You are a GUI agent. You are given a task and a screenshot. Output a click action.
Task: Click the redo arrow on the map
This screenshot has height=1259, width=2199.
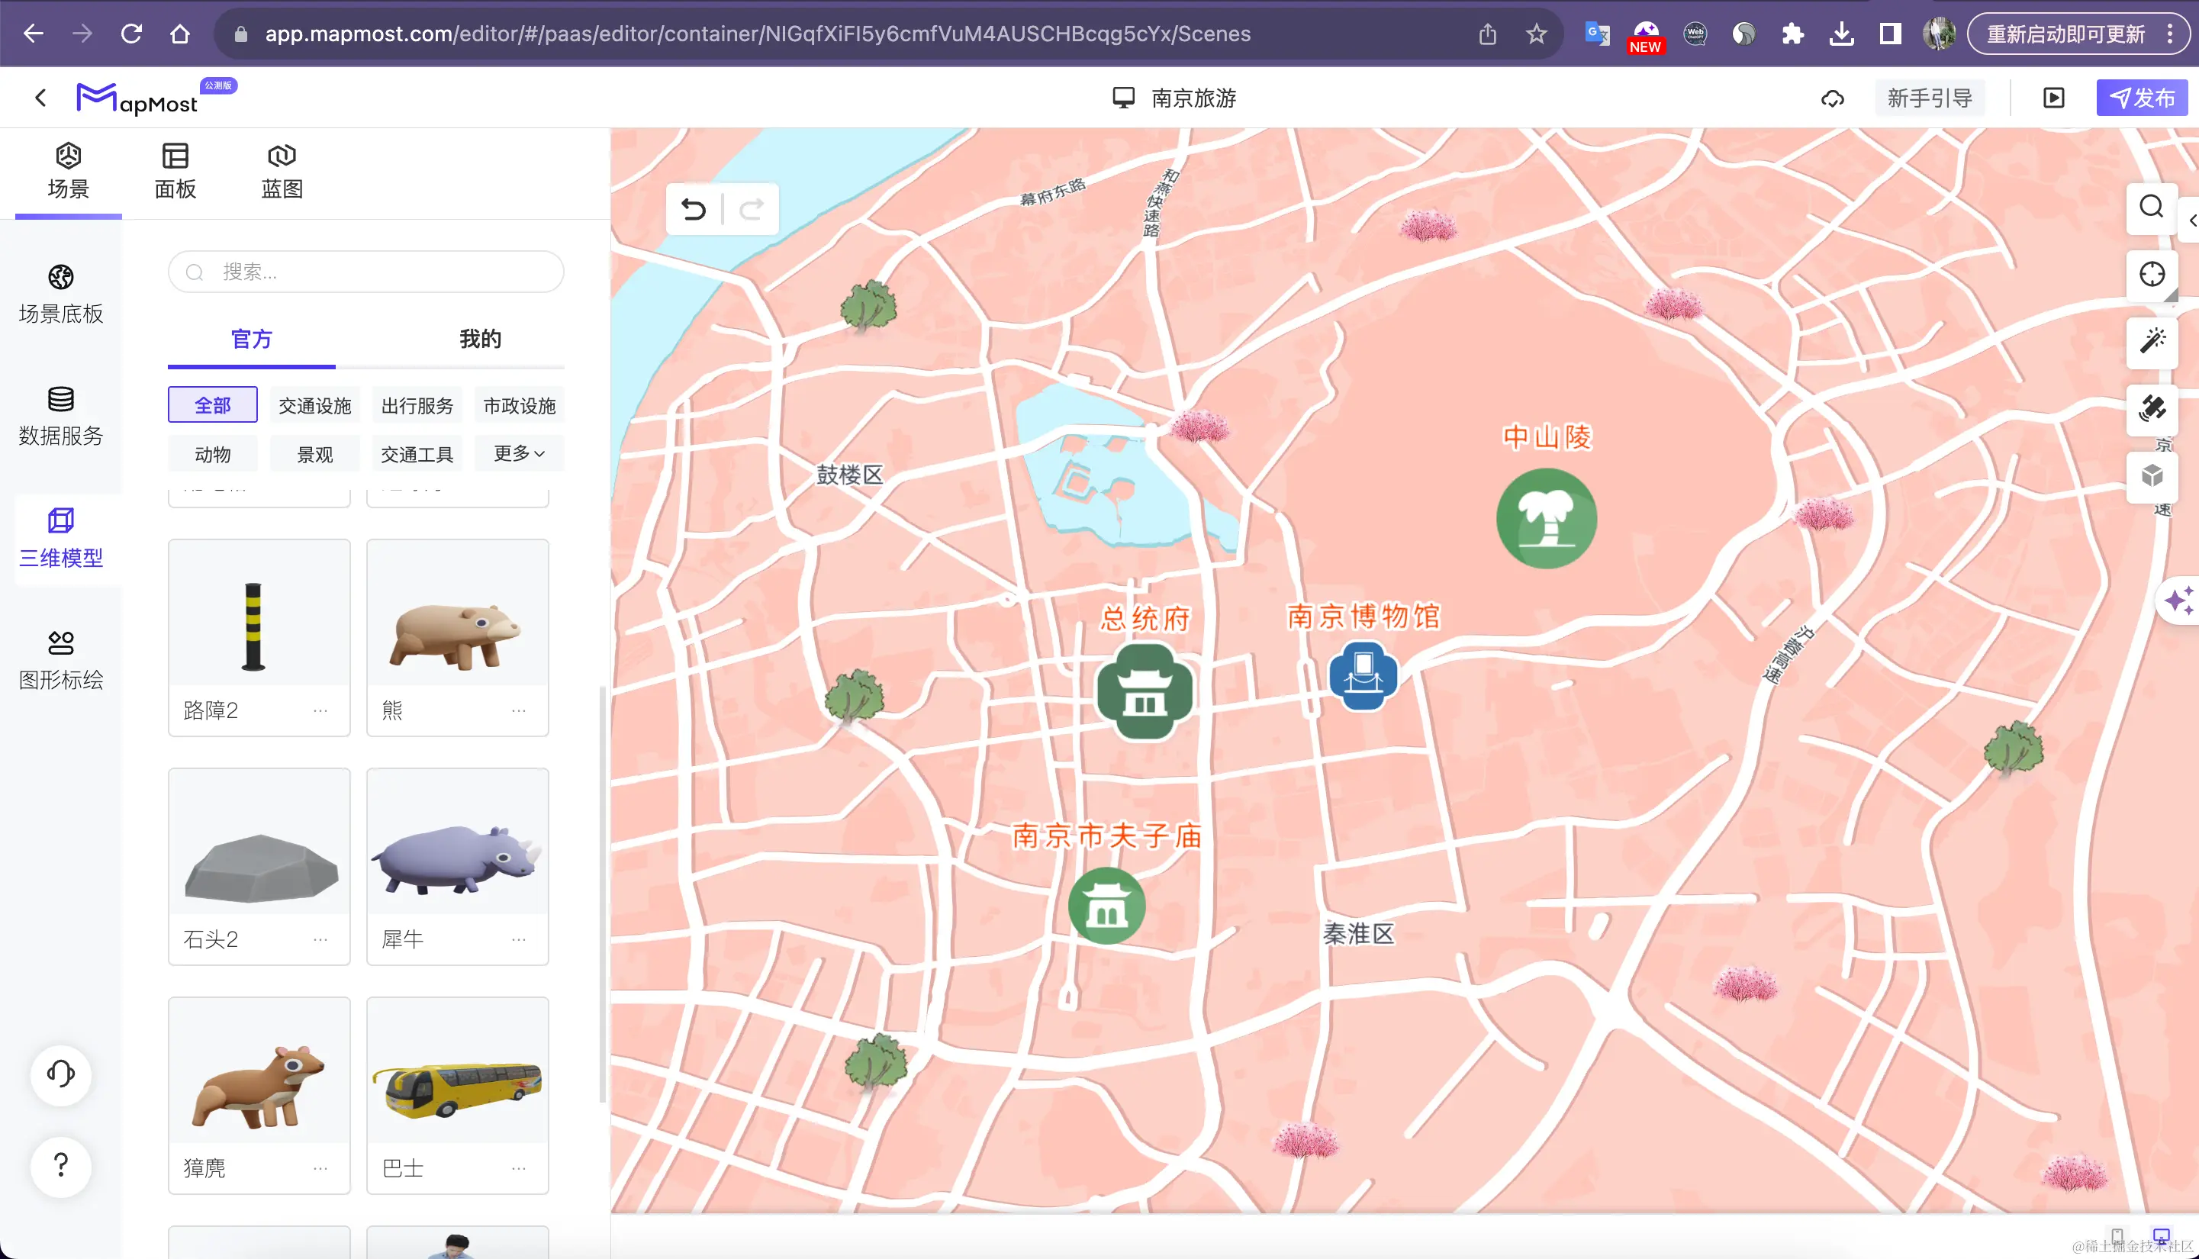(752, 209)
